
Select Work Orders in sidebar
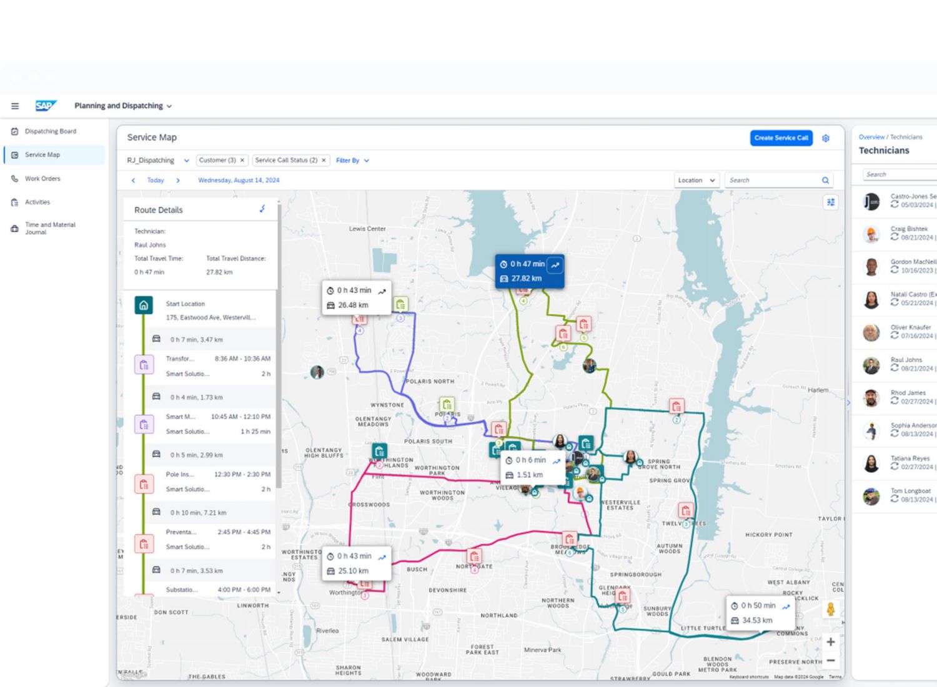point(42,179)
